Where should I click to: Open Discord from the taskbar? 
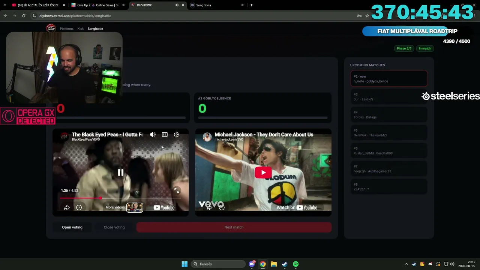[252, 264]
